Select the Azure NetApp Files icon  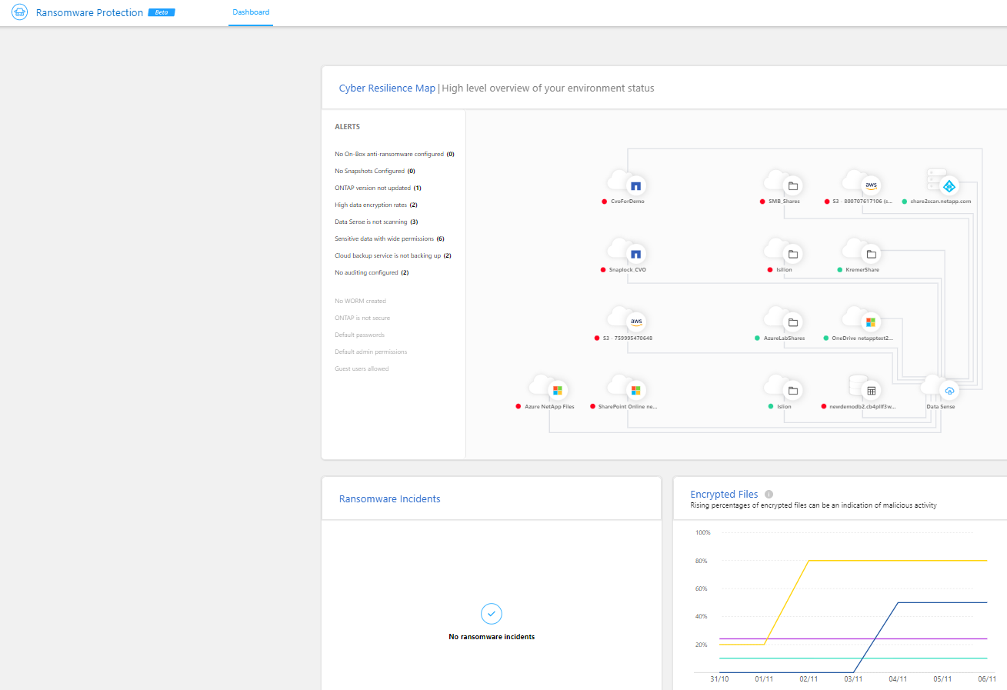coord(557,391)
